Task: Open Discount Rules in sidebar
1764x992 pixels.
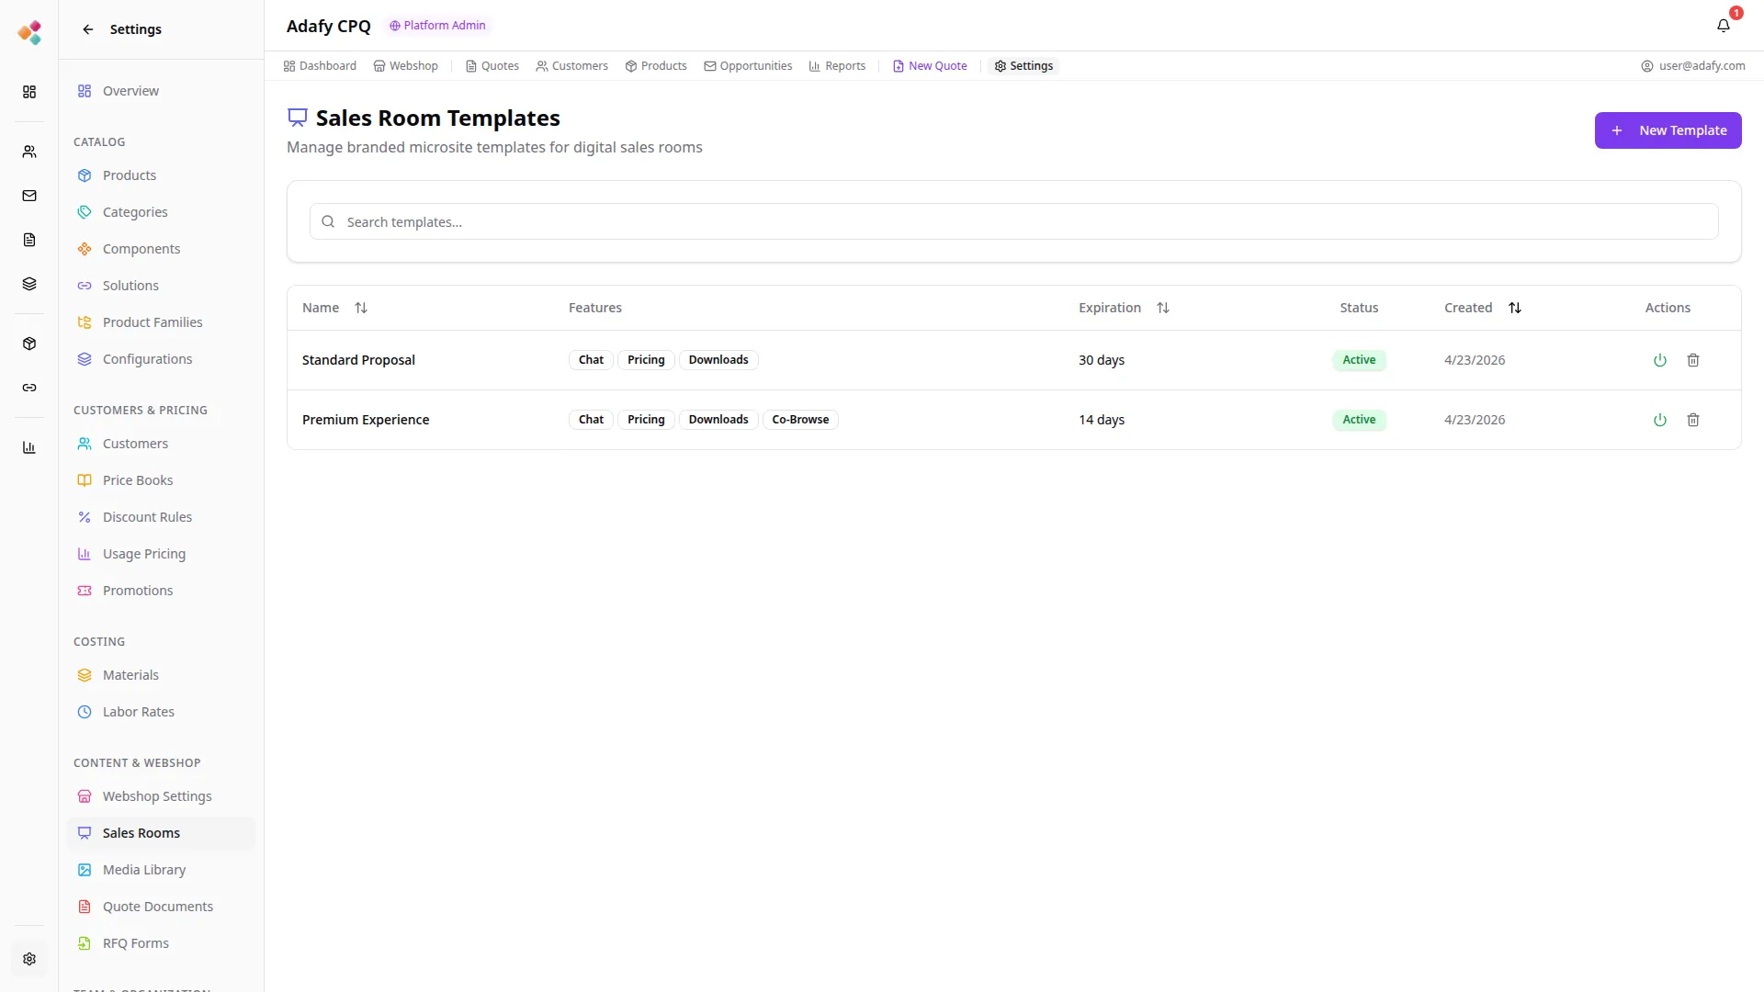Action: (147, 517)
